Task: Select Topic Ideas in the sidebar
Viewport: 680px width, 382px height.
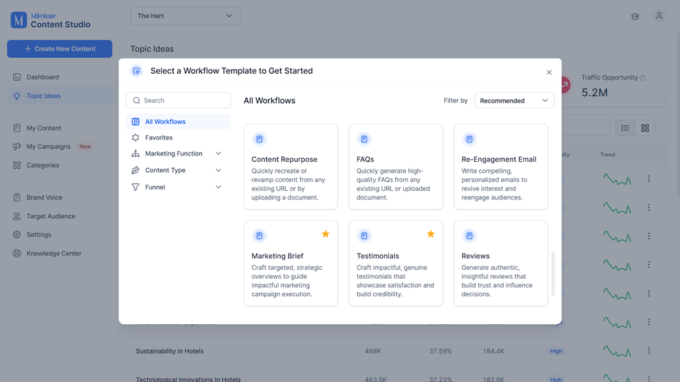Action: (x=59, y=95)
